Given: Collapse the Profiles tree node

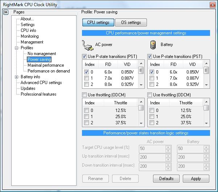Looking at the screenshot, I should tap(17, 48).
